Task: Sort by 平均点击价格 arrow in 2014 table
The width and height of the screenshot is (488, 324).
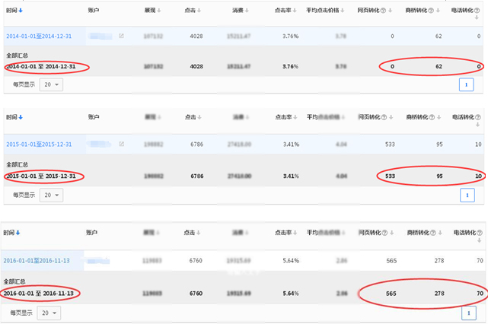Action: point(343,11)
